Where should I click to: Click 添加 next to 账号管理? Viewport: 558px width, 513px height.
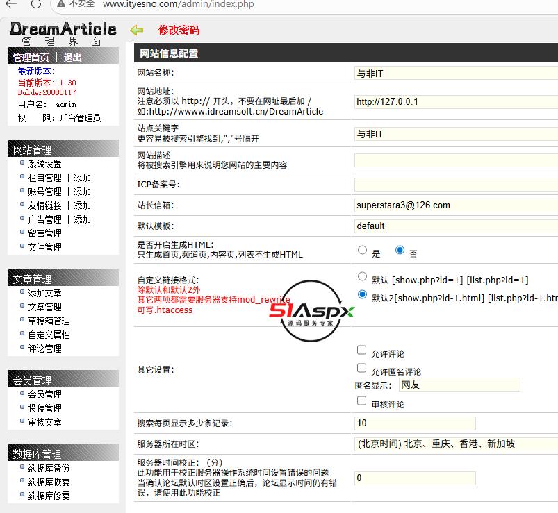coord(82,192)
